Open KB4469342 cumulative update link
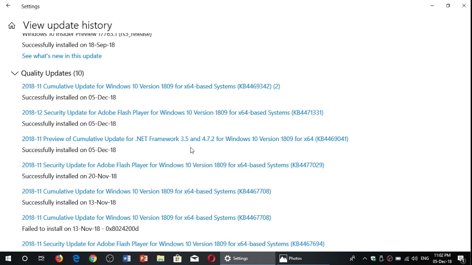The height and width of the screenshot is (265, 472). 151,86
